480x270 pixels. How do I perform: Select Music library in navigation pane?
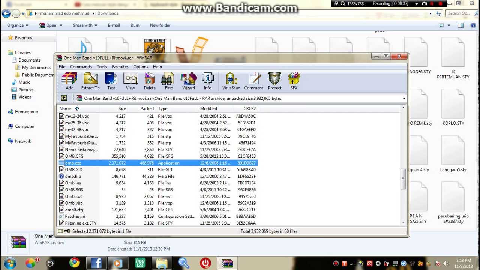(x=24, y=82)
